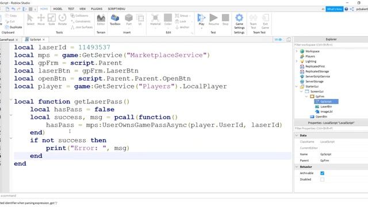Viewport: 368px width, 207px height.
Task: Open the Toolbox panel
Action: coord(115,18)
